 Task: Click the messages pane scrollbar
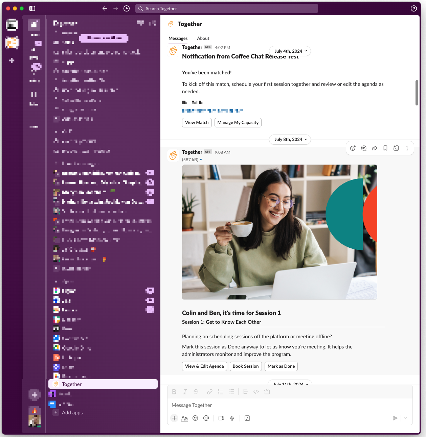(417, 93)
